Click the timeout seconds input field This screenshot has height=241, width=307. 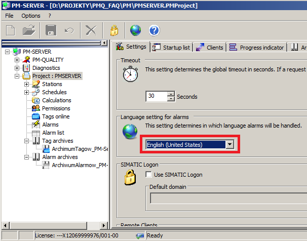click(157, 96)
